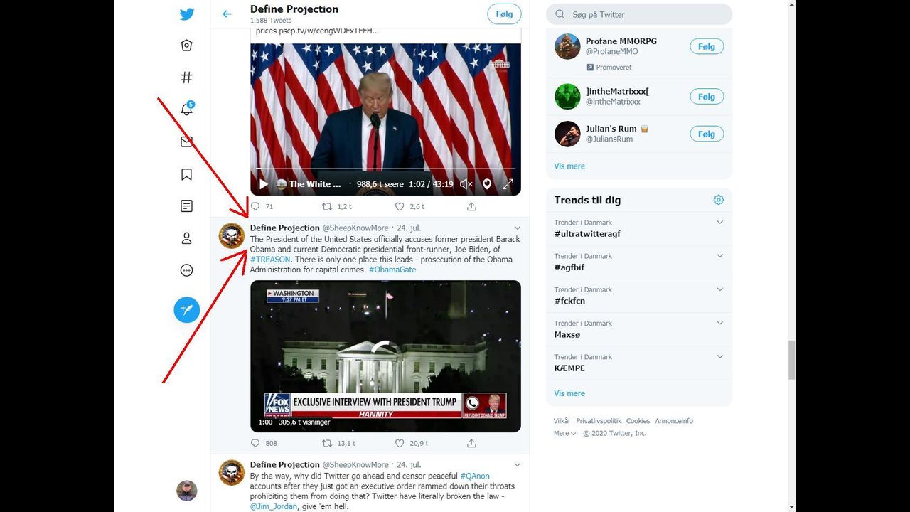Screen dimensions: 910x512
Task: Open Lists icon in sidebar
Action: [x=186, y=206]
